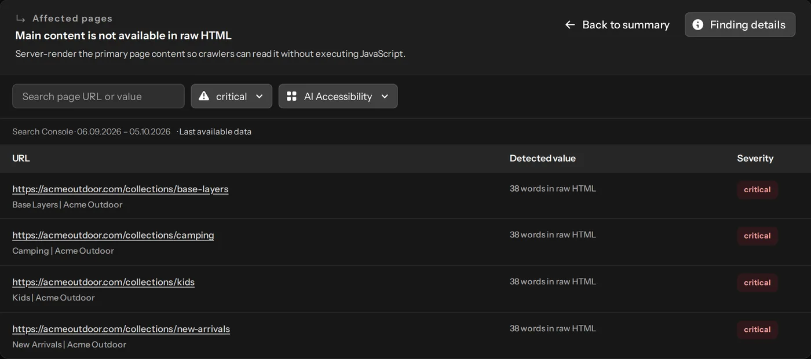Click the info icon in Finding details
Viewport: 811px width, 359px height.
click(x=698, y=25)
